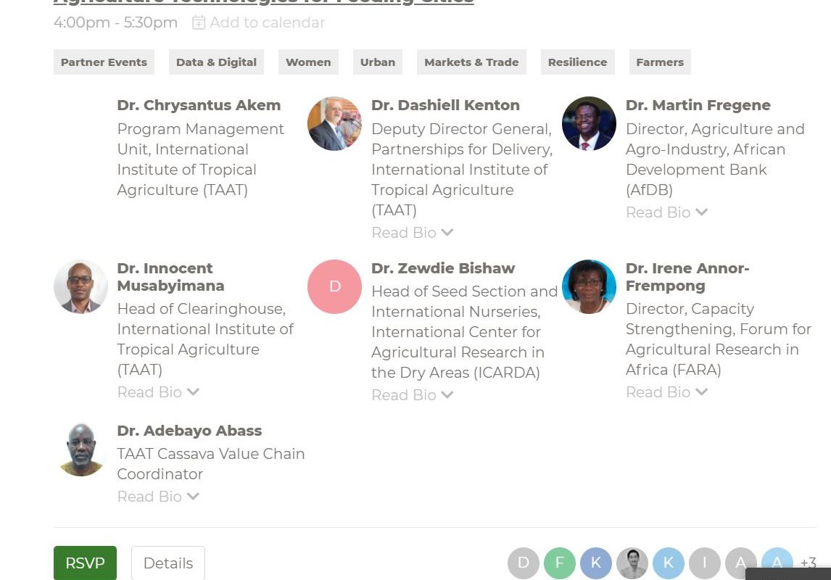Open the session Details button
This screenshot has height=580, width=831.
pyautogui.click(x=168, y=563)
